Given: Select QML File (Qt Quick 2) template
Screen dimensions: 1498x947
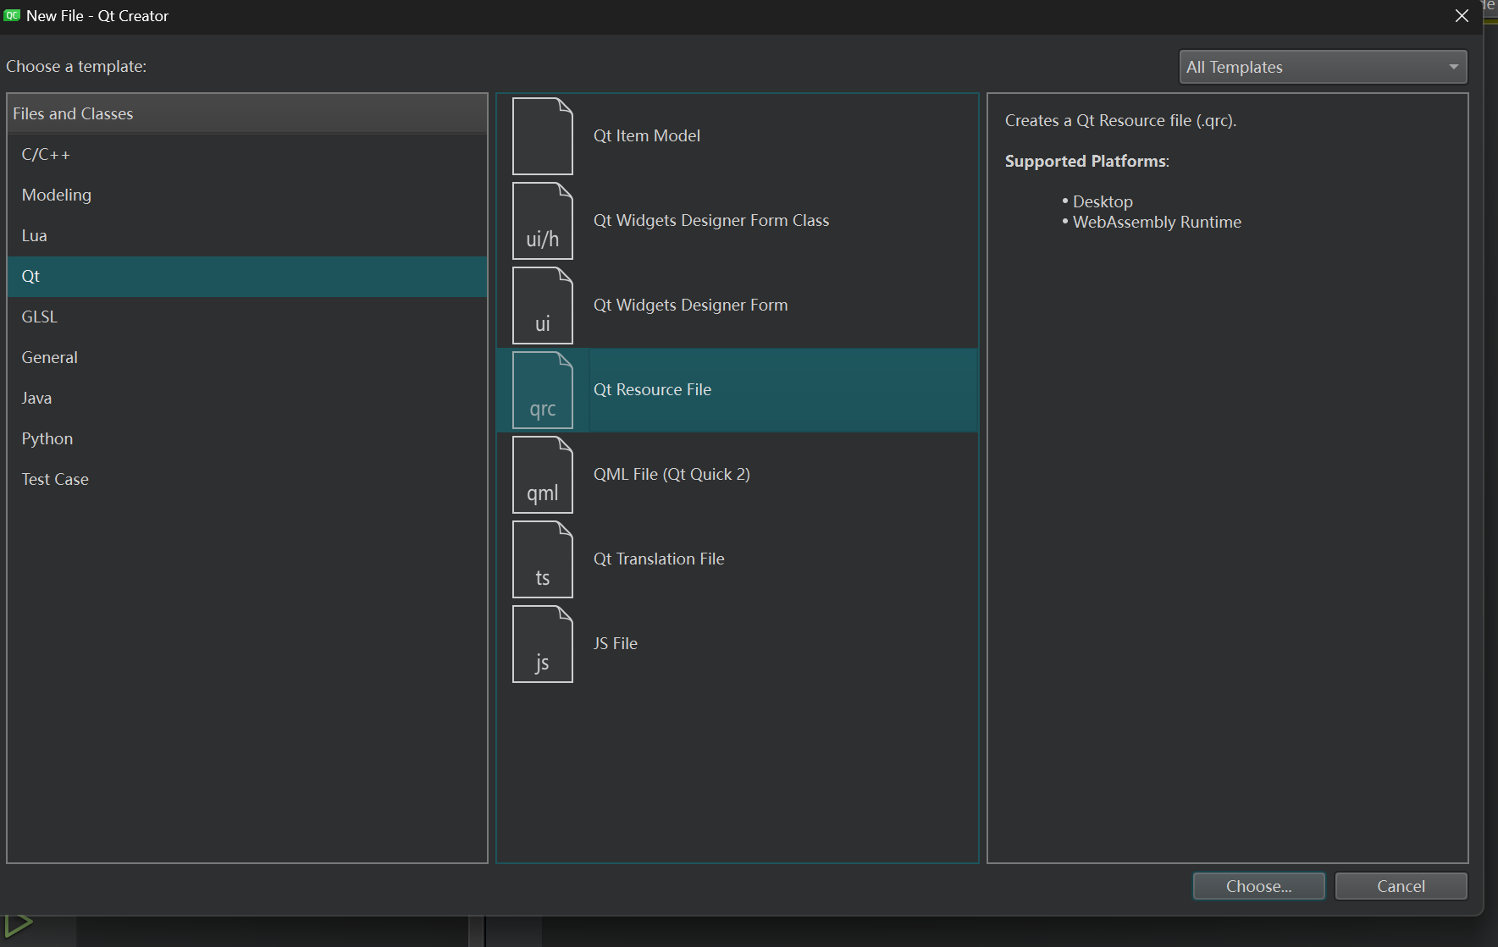Looking at the screenshot, I should pos(672,475).
